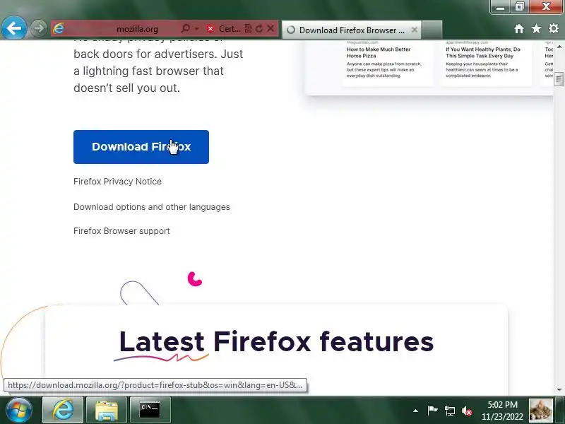Click the Latest Firefox features heading
Image resolution: width=565 pixels, height=424 pixels.
(276, 341)
